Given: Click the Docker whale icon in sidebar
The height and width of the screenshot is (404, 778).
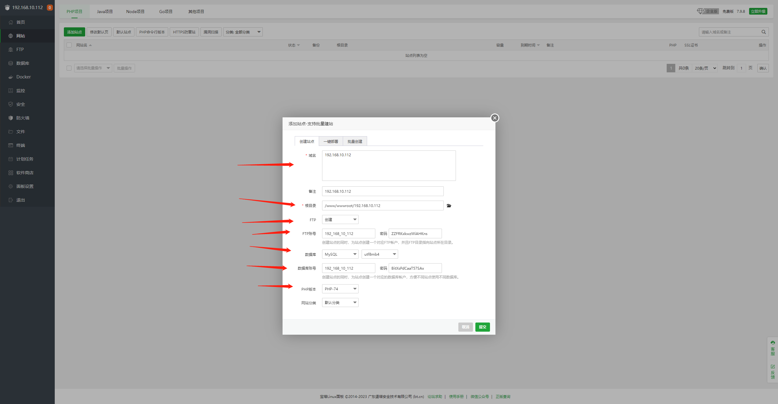Looking at the screenshot, I should 11,77.
